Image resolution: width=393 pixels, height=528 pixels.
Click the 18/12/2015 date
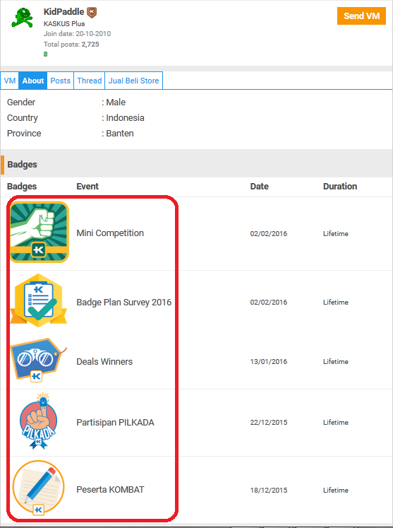[269, 491]
